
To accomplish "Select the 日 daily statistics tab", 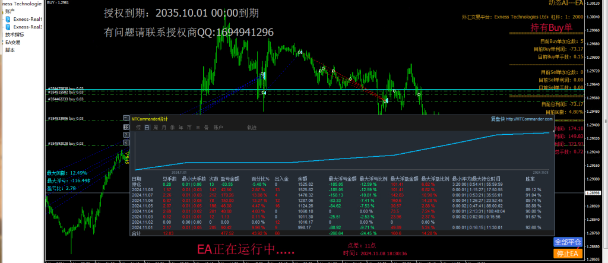I will (147, 127).
